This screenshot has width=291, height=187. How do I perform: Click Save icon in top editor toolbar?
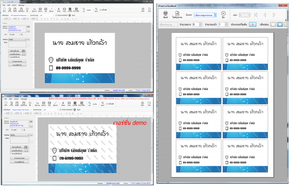(15, 10)
